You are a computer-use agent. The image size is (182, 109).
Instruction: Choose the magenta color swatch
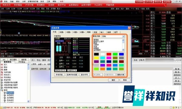click(x=109, y=58)
